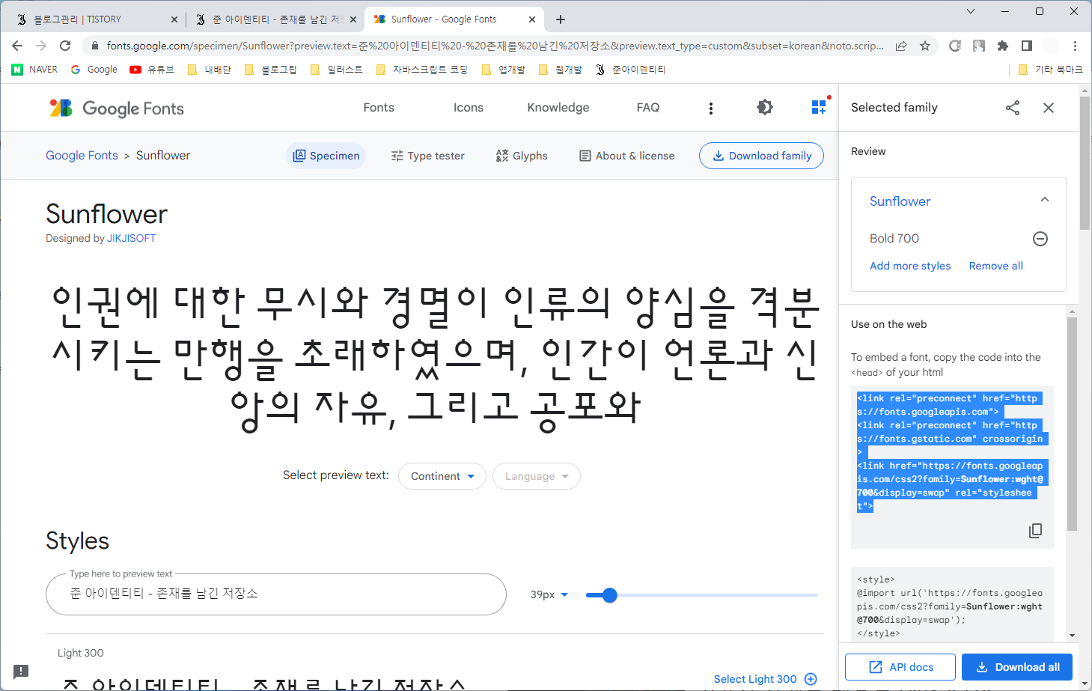This screenshot has height=691, width=1092.
Task: Open designer JIKJISOFT link
Action: (x=131, y=238)
